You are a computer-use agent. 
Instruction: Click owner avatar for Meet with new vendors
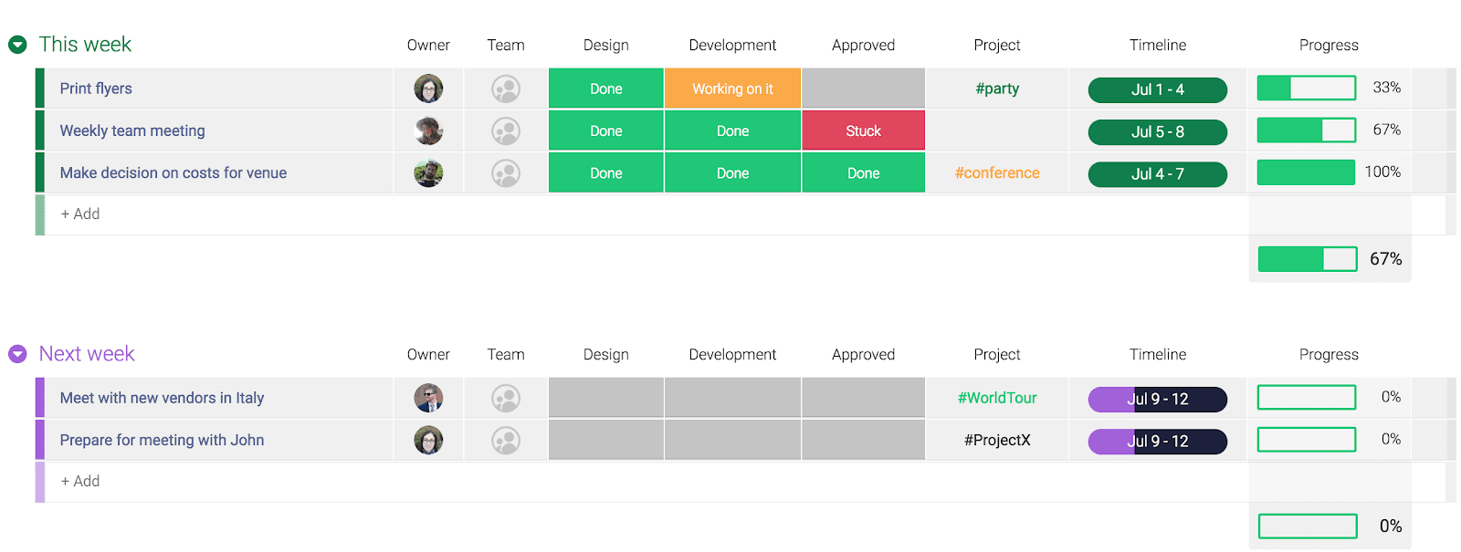coord(428,398)
